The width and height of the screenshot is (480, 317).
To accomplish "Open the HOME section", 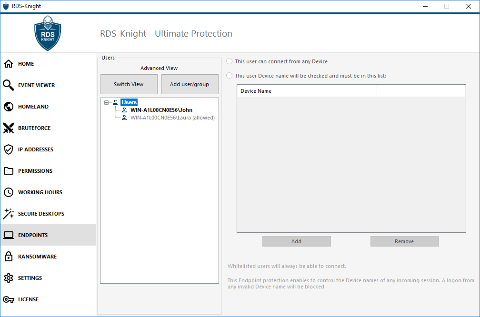I will tap(48, 64).
